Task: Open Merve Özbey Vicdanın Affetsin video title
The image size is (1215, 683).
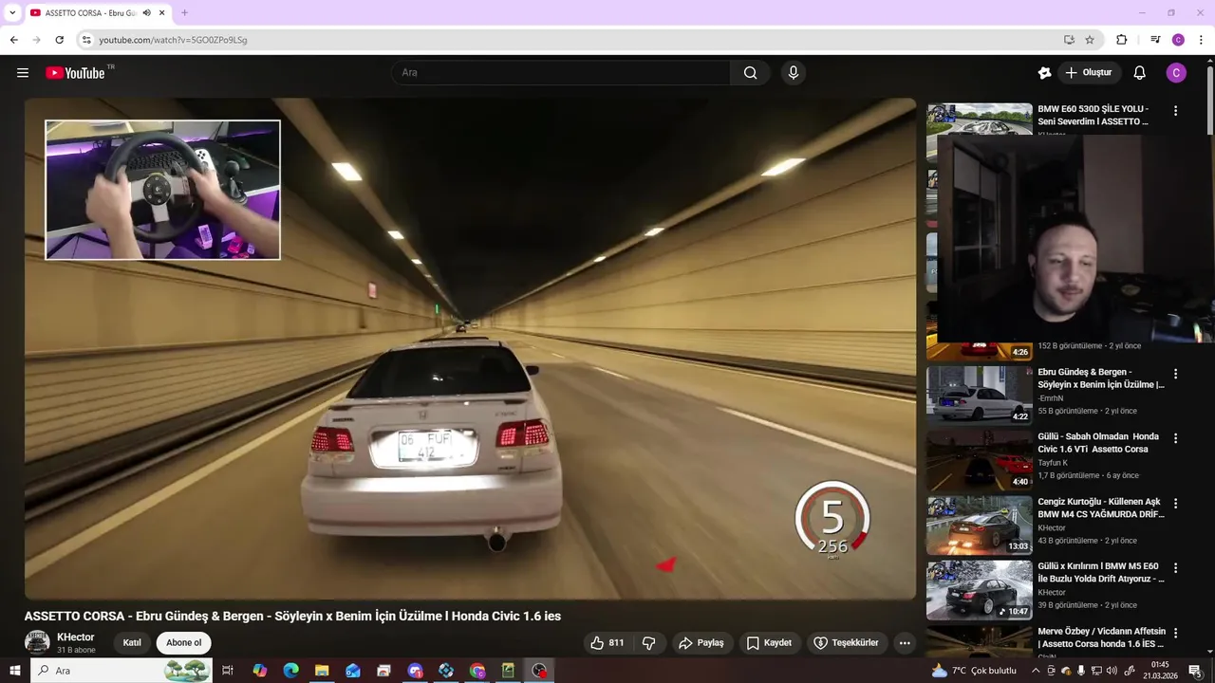Action: [1101, 637]
